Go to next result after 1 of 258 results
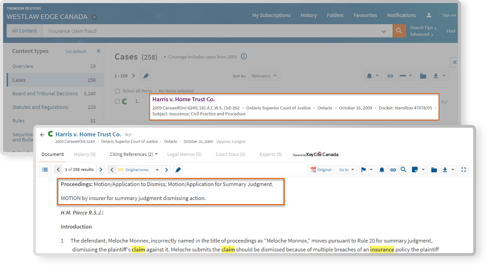The width and height of the screenshot is (492, 277). click(101, 170)
